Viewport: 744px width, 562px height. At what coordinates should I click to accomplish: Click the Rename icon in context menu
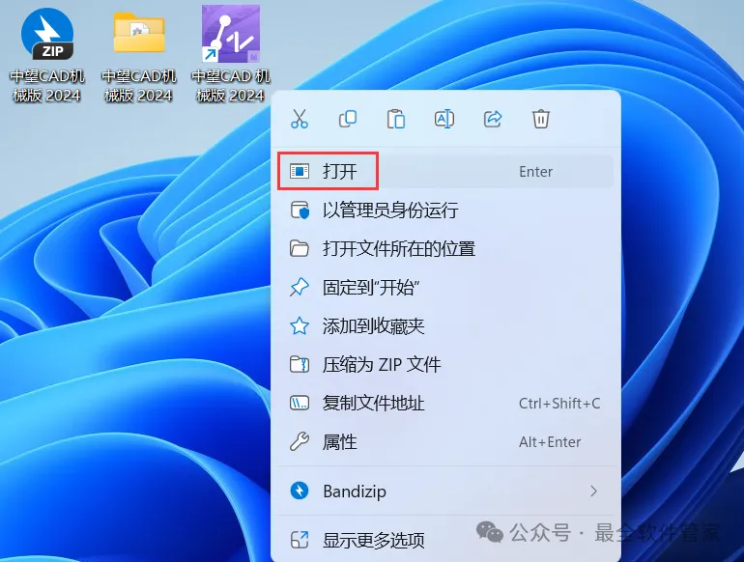point(444,119)
